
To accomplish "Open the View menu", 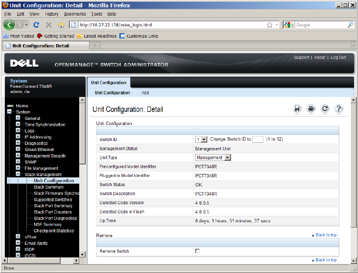I will coord(34,14).
